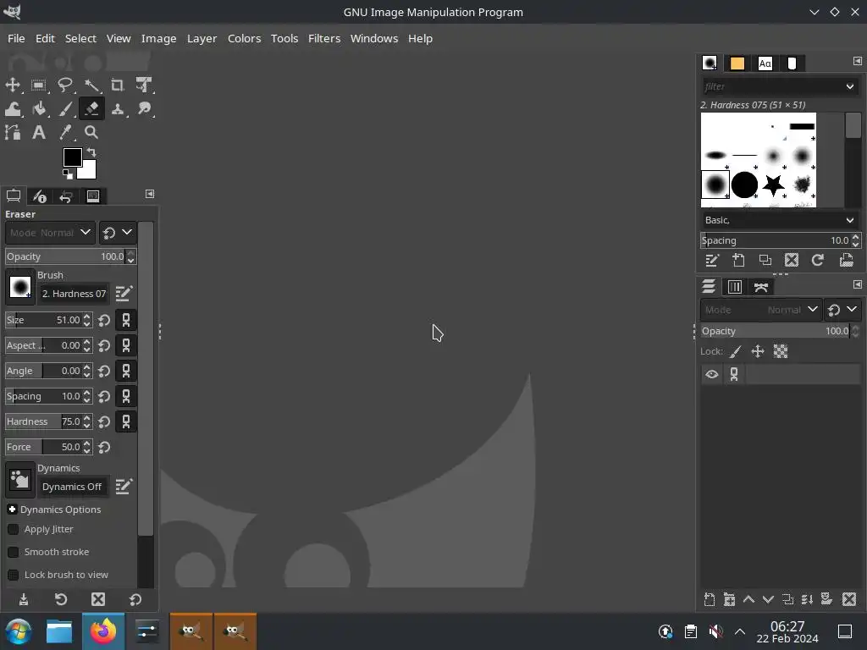Select the Fuzzy Select wand tool
The height and width of the screenshot is (650, 867).
click(x=91, y=85)
